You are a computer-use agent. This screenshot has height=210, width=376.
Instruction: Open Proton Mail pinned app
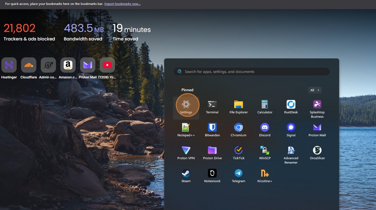pyautogui.click(x=317, y=130)
